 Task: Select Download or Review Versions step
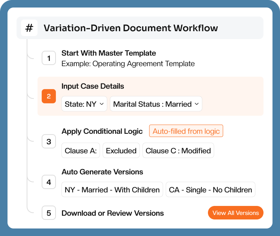pos(113,213)
